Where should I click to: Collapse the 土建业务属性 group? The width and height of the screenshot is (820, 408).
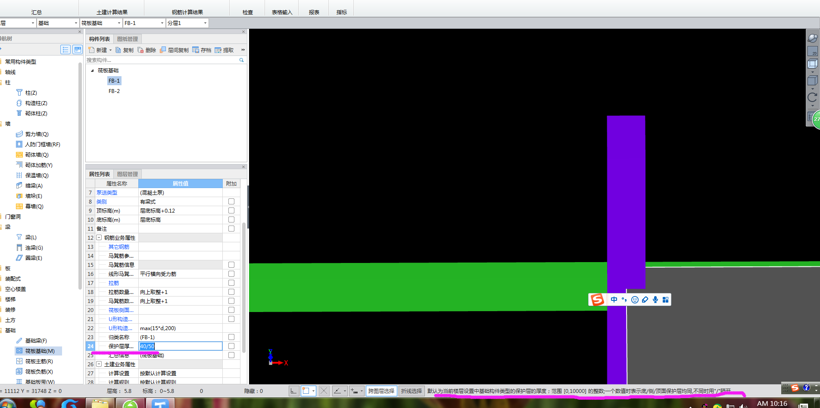(x=99, y=364)
